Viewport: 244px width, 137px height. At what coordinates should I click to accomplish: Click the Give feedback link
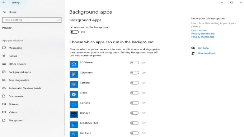tap(207, 53)
